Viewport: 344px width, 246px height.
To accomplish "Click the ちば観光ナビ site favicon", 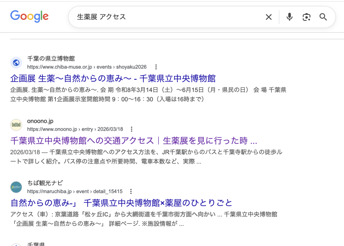I will click(16, 187).
